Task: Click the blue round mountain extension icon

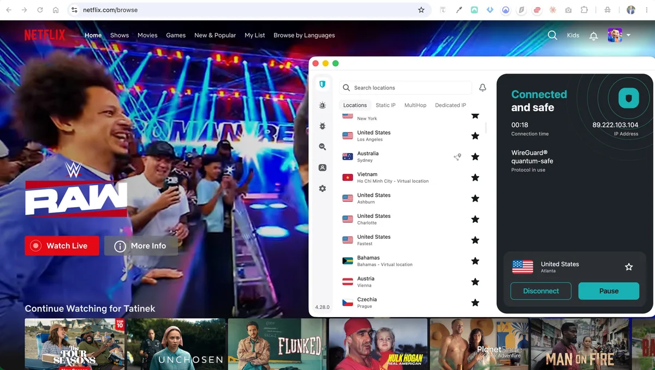Action: click(506, 10)
